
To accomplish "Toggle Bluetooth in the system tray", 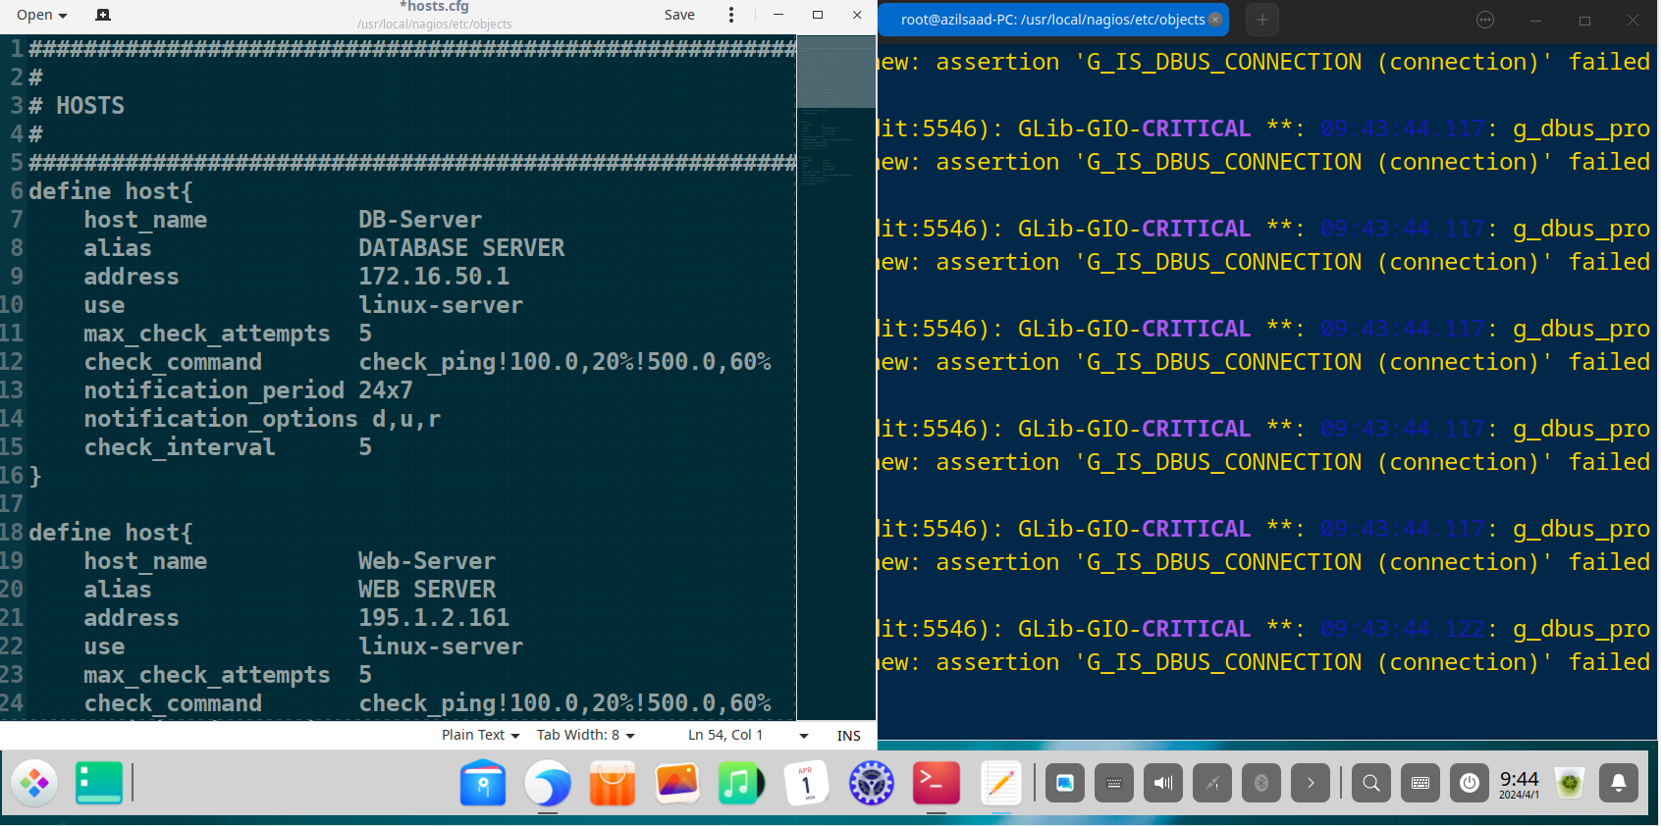I will [x=1261, y=783].
